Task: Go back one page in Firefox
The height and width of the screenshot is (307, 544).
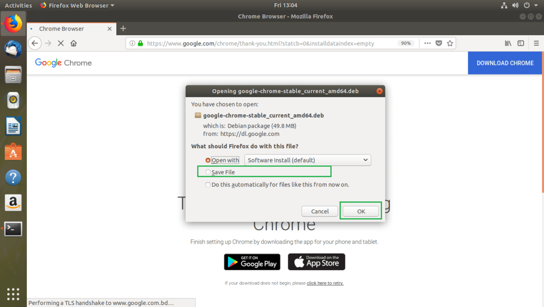Action: [x=35, y=43]
